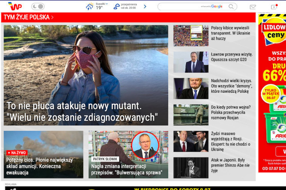The height and width of the screenshot is (190, 286).
Task: Open the Ławrow przerywa wizytę article
Action: coord(231,57)
